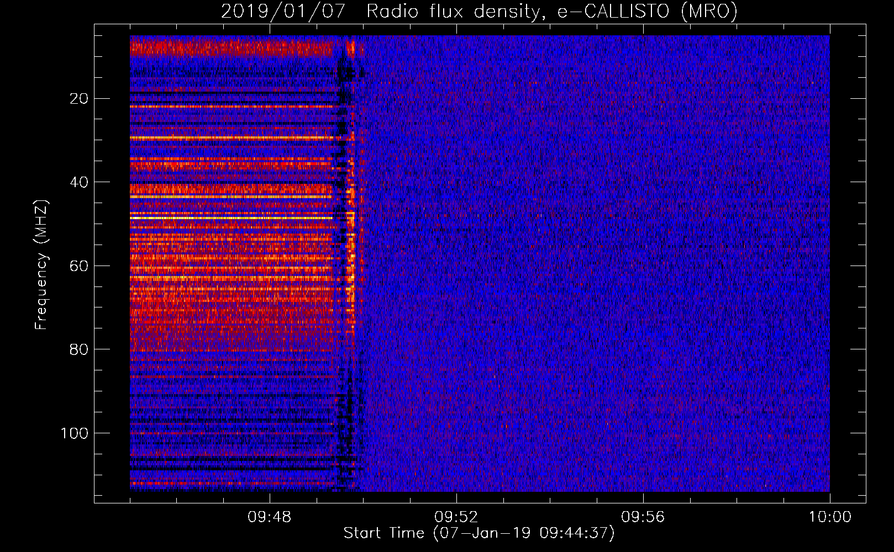Click the 09:48 time tick label
The height and width of the screenshot is (552, 894).
tap(269, 517)
